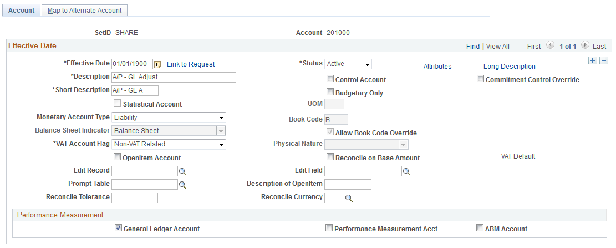
Task: Go to previous row arrow
Action: click(x=551, y=45)
